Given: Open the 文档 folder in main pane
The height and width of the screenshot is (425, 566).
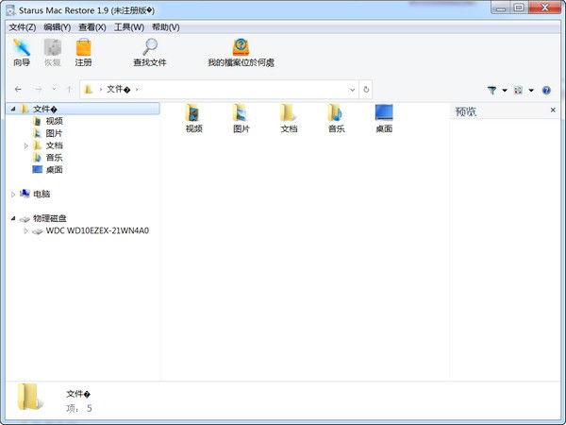Looking at the screenshot, I should tap(289, 119).
